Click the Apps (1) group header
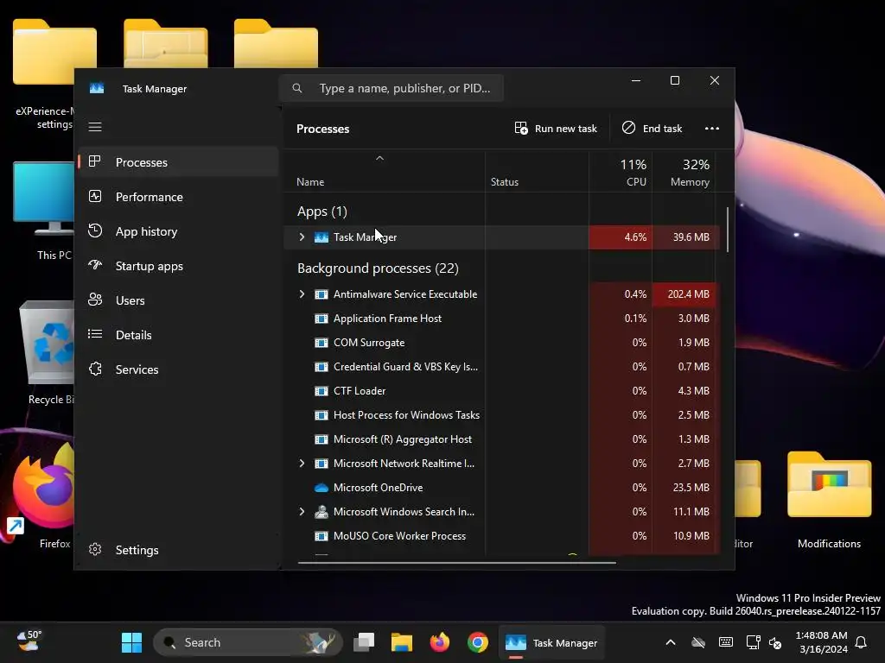885x663 pixels. coord(322,212)
